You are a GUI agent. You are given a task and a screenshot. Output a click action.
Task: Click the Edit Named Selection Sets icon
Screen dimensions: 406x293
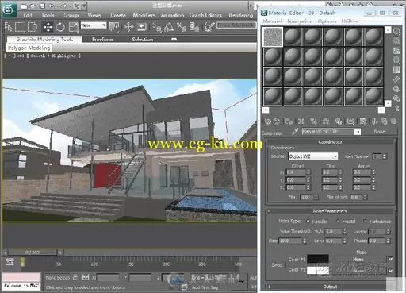tap(209, 27)
